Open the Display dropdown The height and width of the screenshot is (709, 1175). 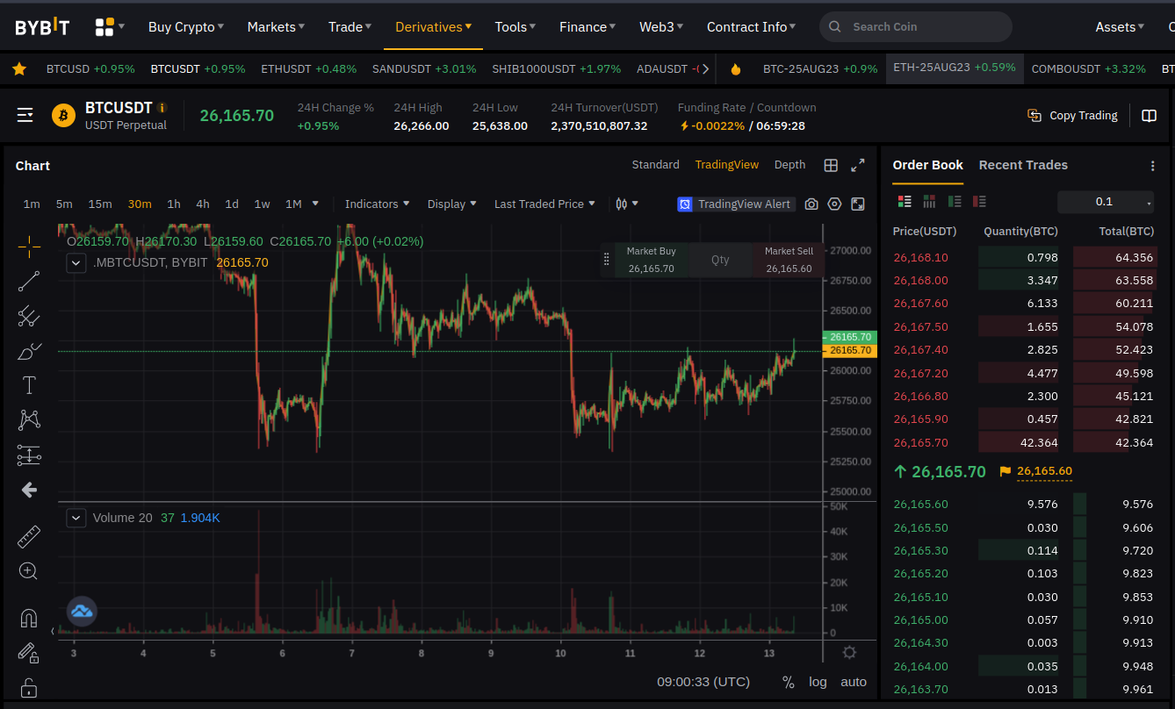pos(452,204)
